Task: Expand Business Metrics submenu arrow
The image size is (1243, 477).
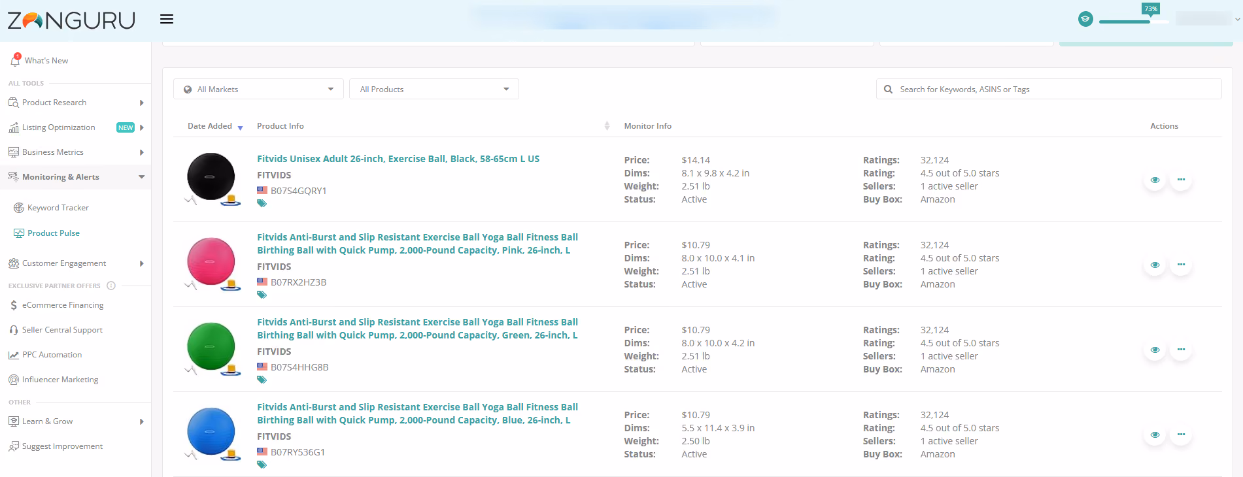Action: tap(142, 152)
